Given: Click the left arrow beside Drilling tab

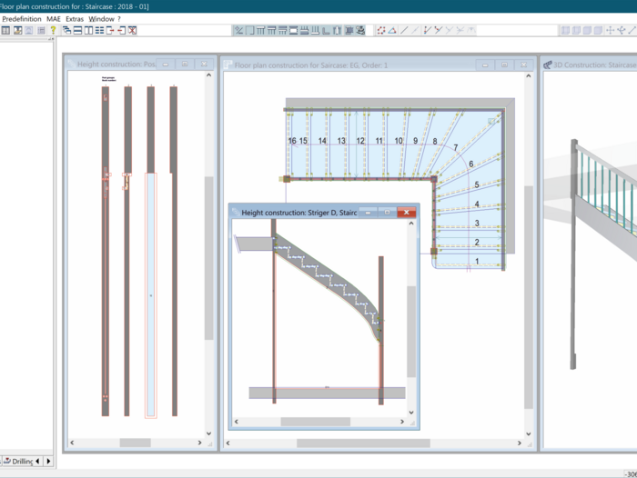Looking at the screenshot, I should click(x=38, y=462).
